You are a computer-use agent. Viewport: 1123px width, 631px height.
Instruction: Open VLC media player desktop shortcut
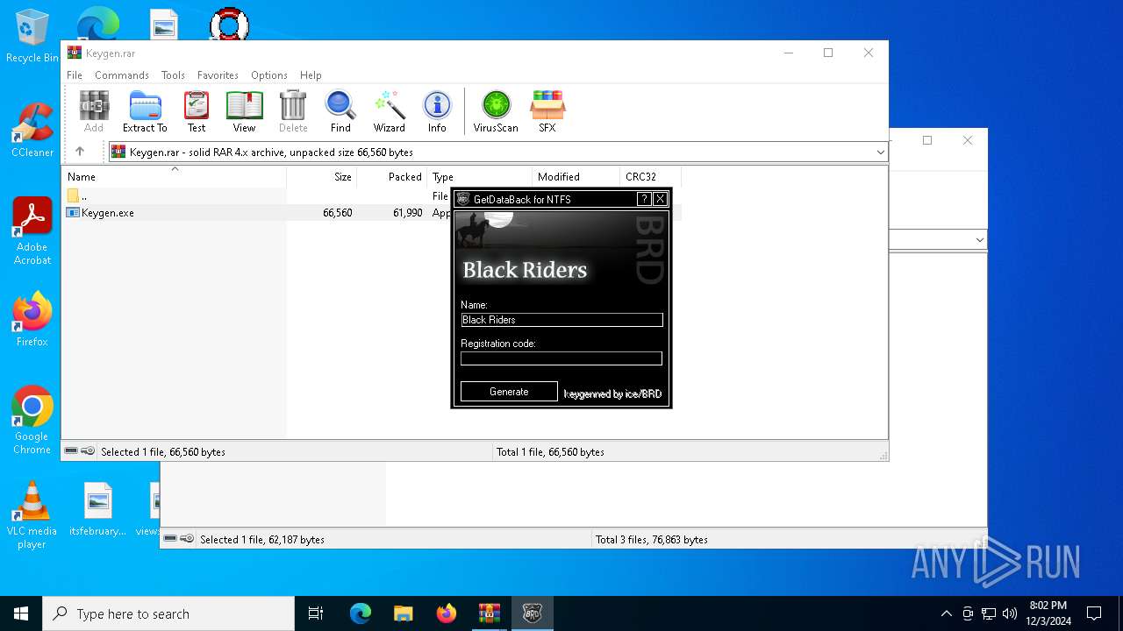tap(32, 515)
